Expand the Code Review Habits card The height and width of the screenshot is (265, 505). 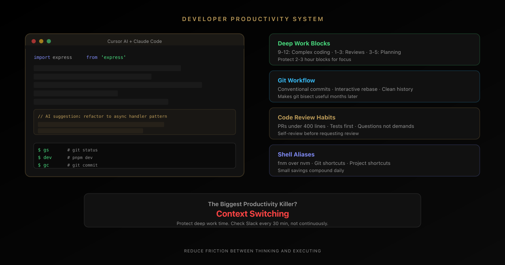click(374, 123)
